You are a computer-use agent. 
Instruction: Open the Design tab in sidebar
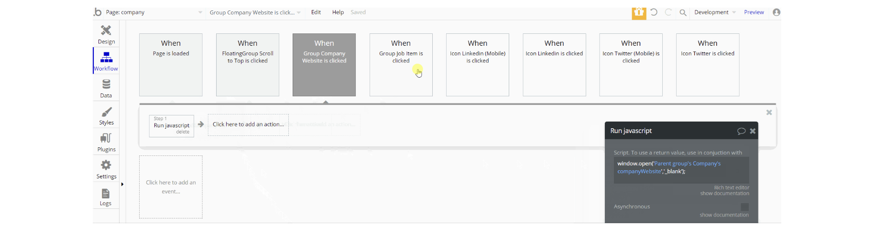point(106,34)
